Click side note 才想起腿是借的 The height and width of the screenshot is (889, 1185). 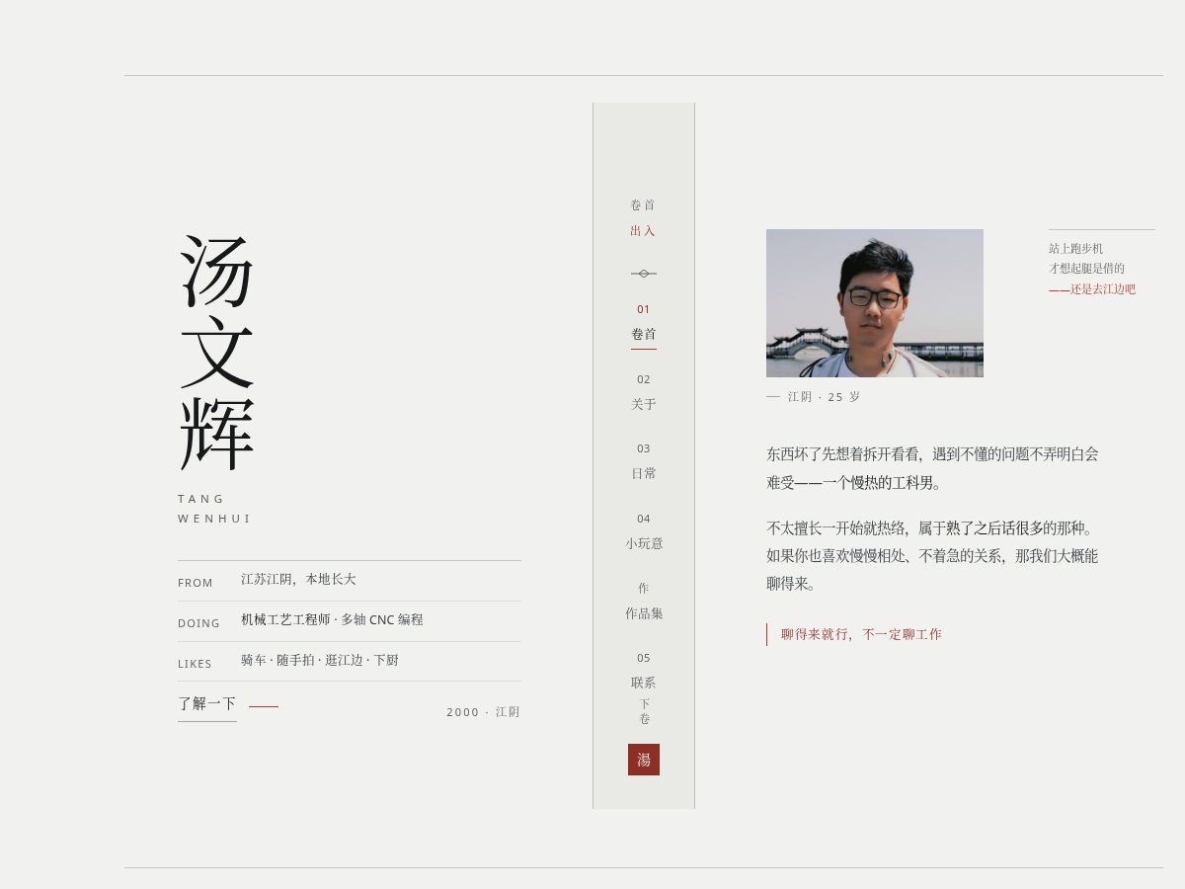[1086, 269]
